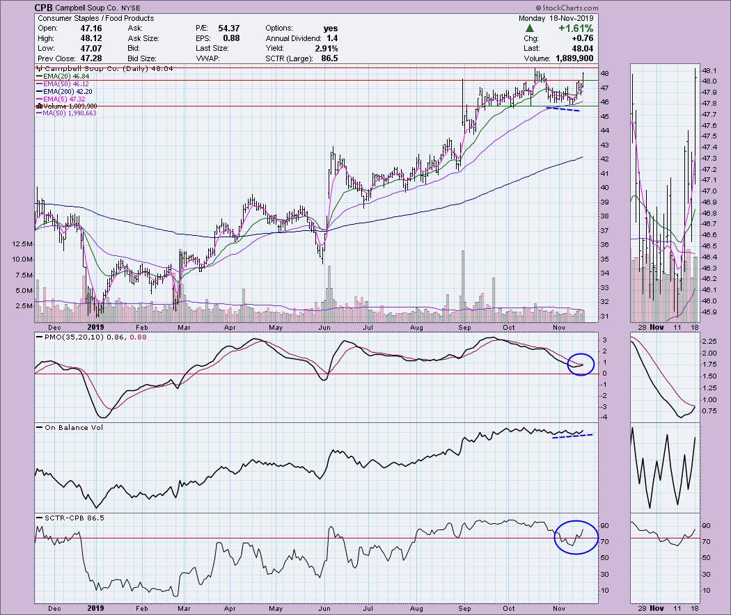
Task: Click the 10.0M volume axis label
Action: (x=23, y=259)
